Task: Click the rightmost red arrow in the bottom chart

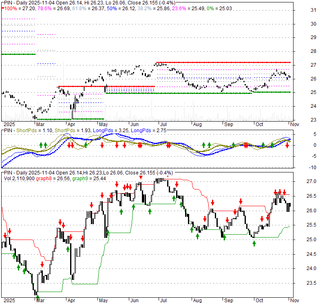Action: click(x=285, y=192)
